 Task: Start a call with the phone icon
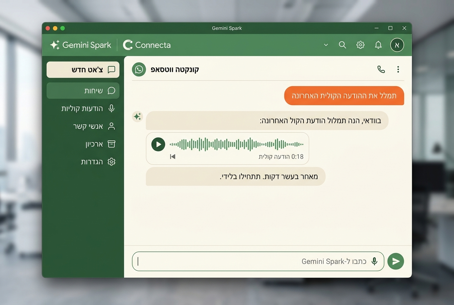point(381,69)
